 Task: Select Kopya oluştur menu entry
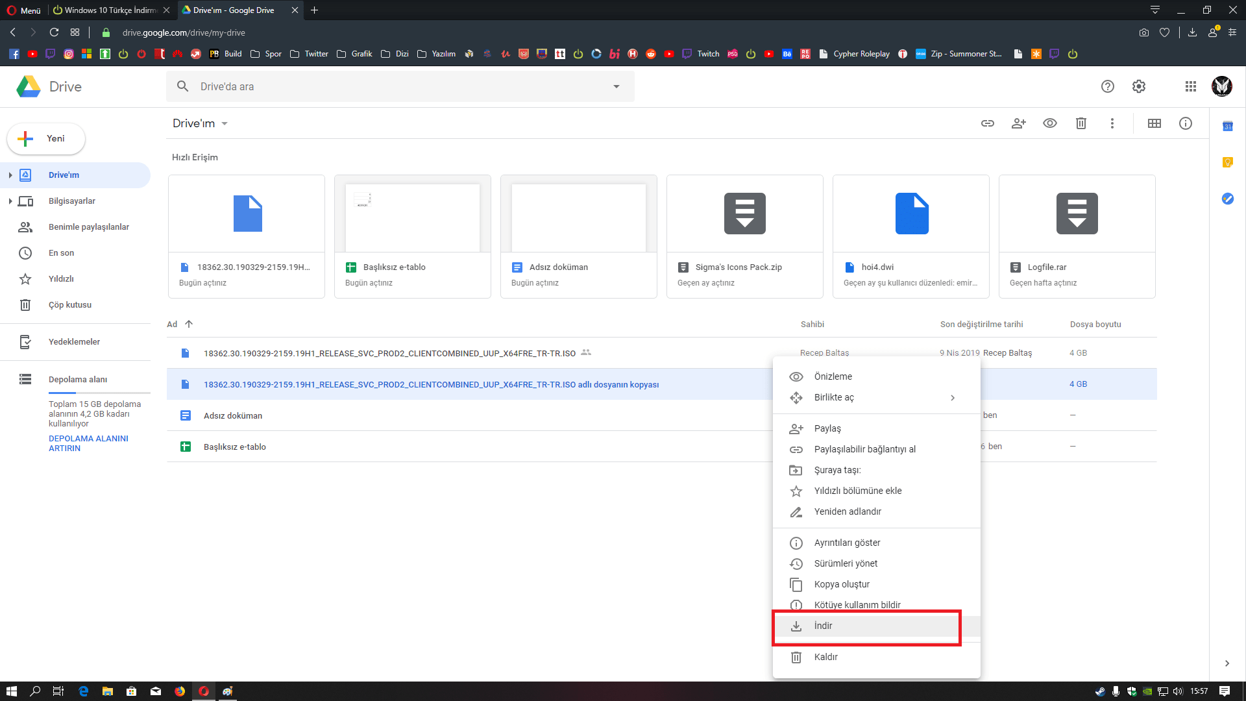pyautogui.click(x=841, y=584)
